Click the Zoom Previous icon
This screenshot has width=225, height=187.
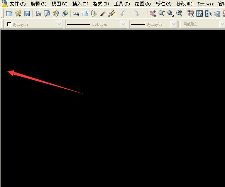click(179, 13)
